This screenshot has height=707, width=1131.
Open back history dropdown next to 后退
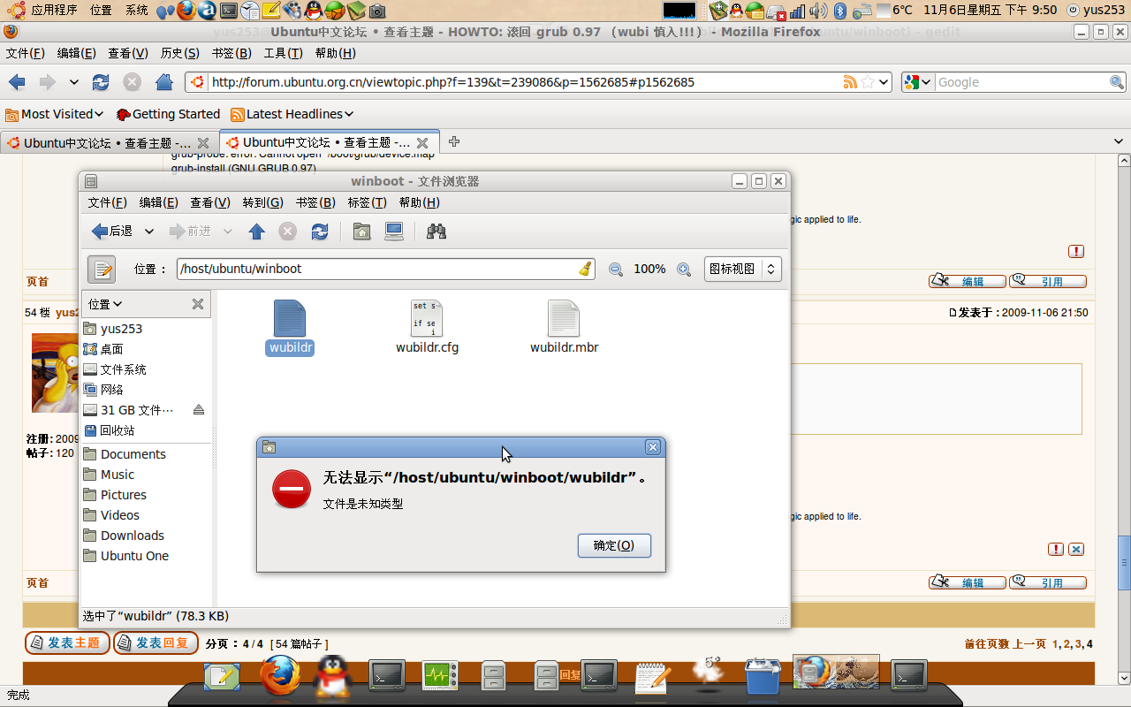tap(149, 232)
